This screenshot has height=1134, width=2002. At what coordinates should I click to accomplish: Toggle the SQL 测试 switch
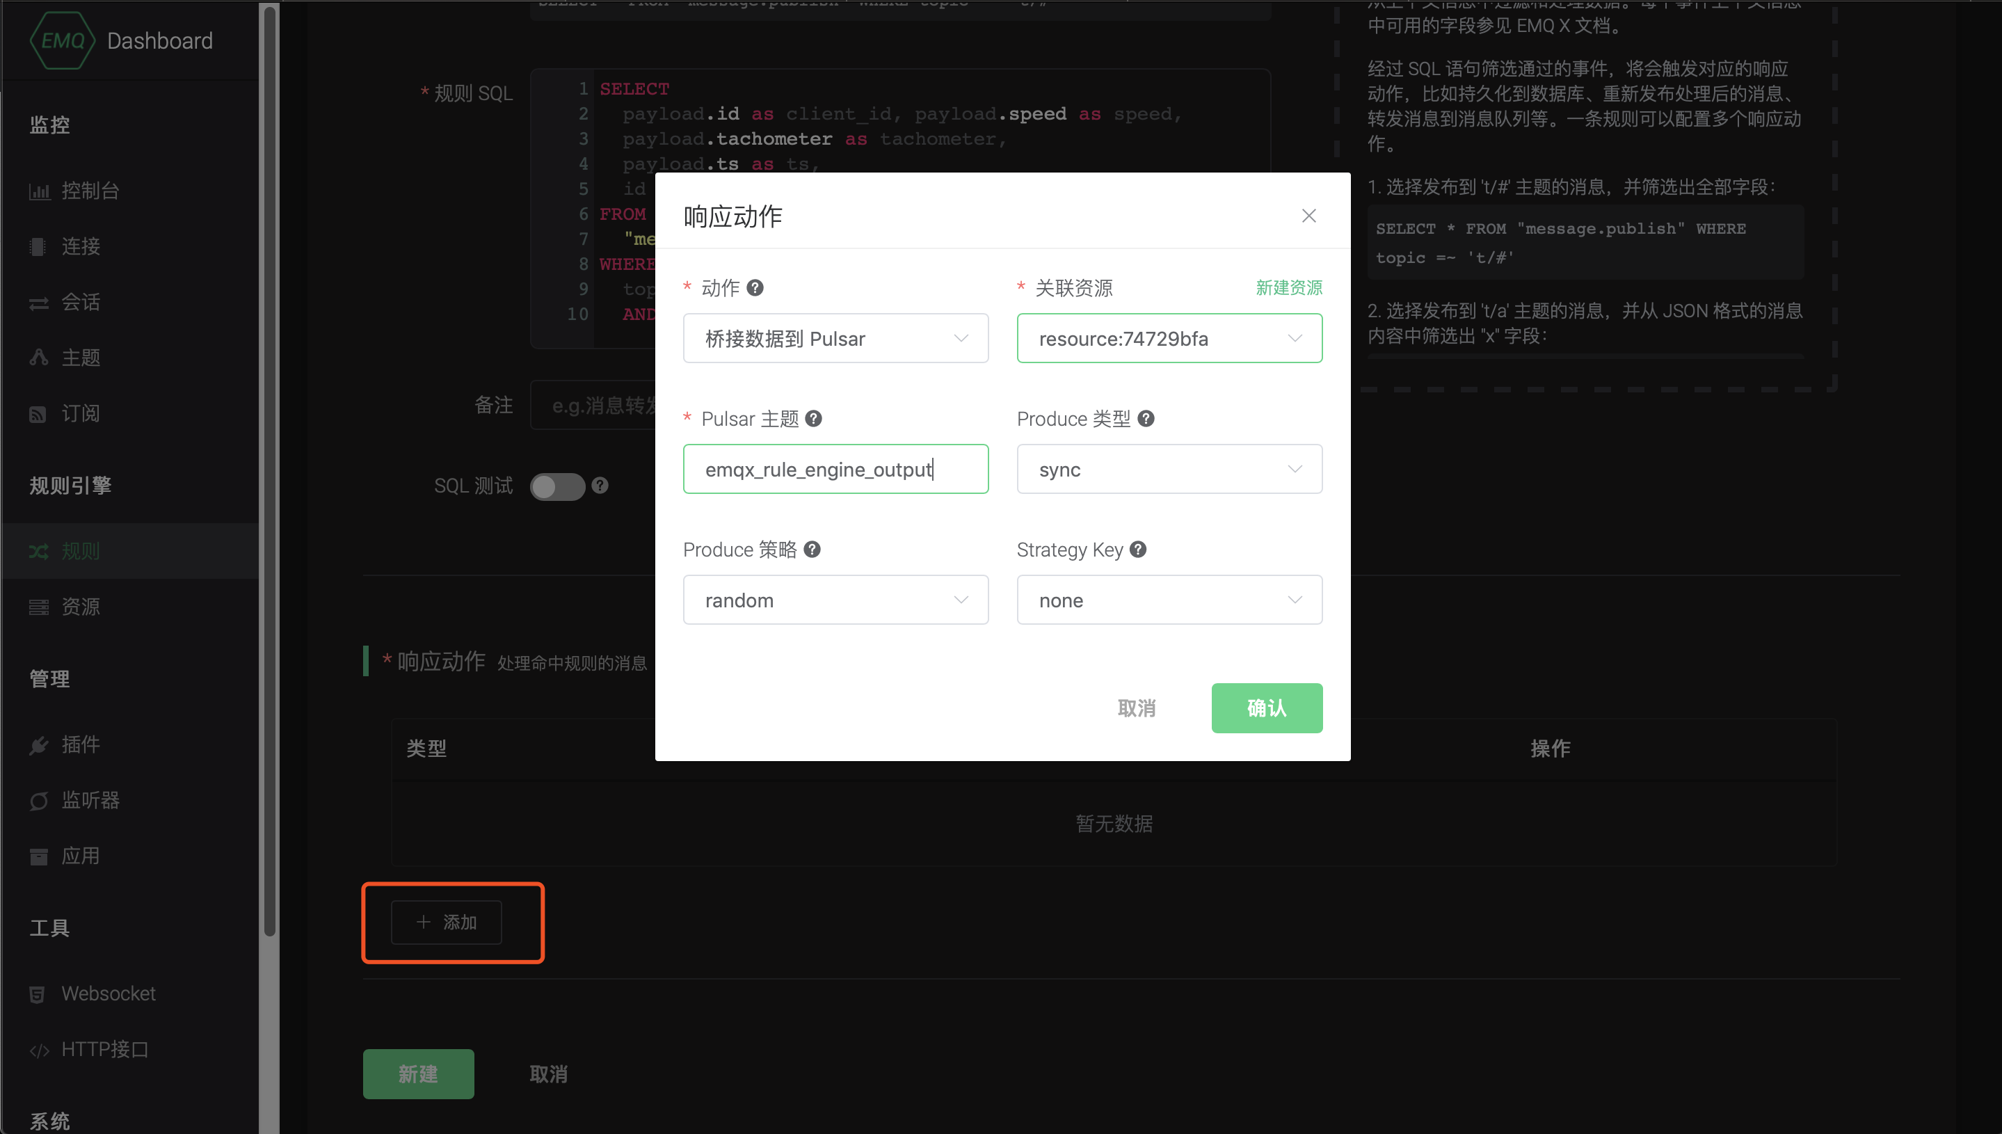point(557,486)
